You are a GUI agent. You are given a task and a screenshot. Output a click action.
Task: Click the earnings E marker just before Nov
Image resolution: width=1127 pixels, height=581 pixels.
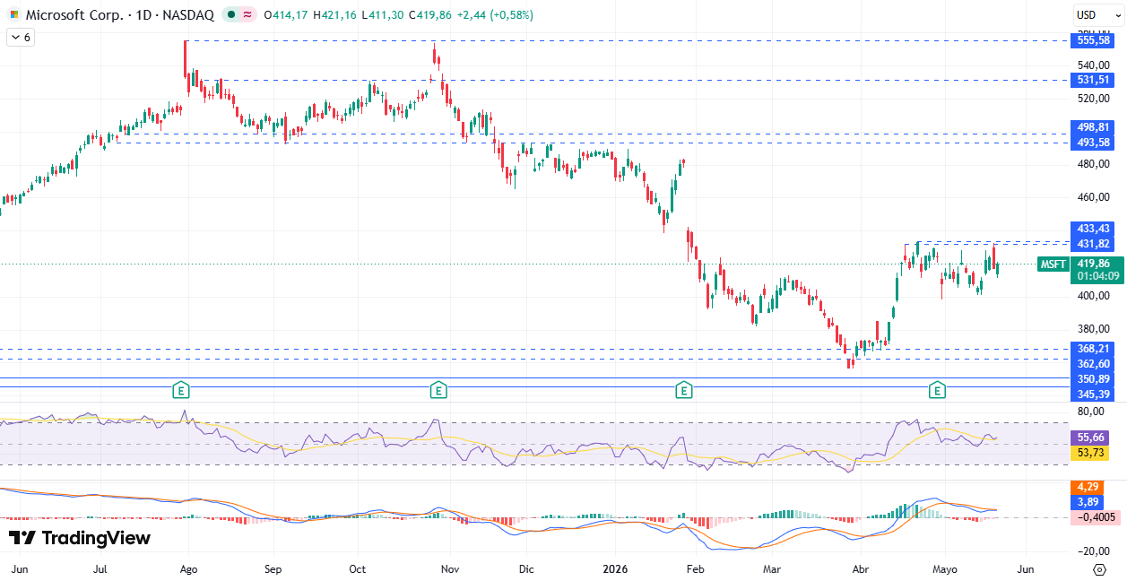(x=438, y=390)
